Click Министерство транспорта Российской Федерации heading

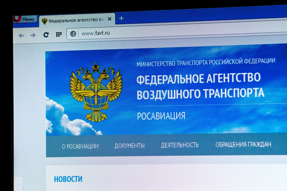click(x=206, y=62)
